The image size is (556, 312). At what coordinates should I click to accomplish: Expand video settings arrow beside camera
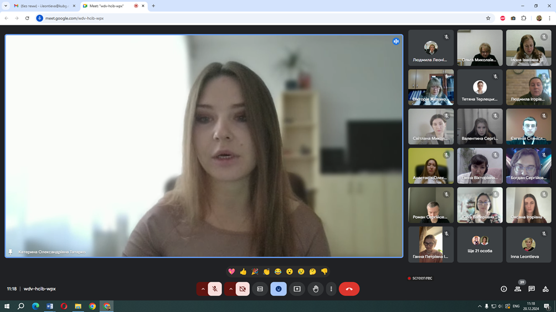230,289
